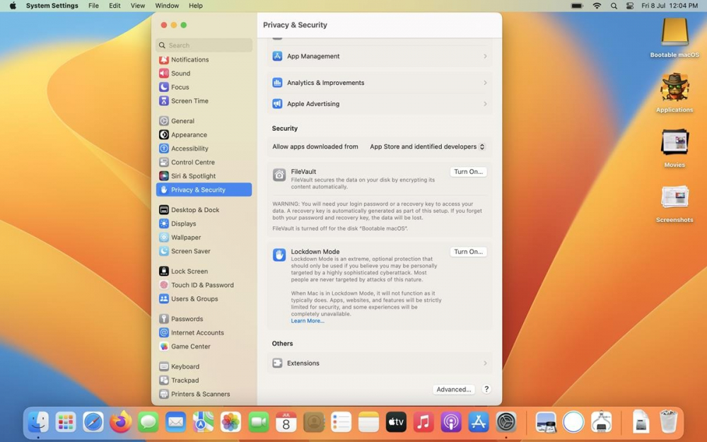Open Screen Time in sidebar
The image size is (707, 442).
(x=189, y=101)
